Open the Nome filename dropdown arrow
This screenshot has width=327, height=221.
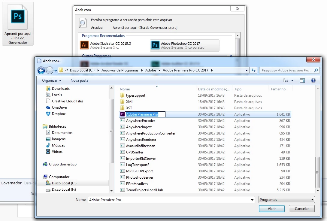(x=252, y=200)
